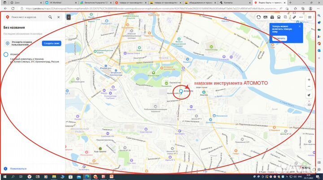
Task: Click the browser address bar URL
Action: [152, 8]
